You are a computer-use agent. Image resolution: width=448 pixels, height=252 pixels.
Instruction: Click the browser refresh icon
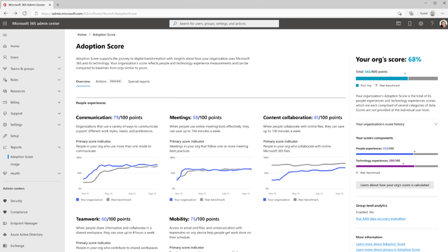(x=25, y=13)
